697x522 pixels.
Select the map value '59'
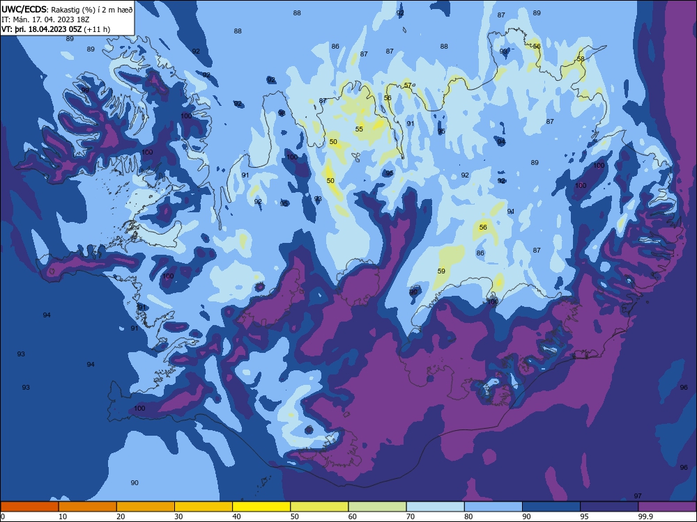(x=441, y=271)
